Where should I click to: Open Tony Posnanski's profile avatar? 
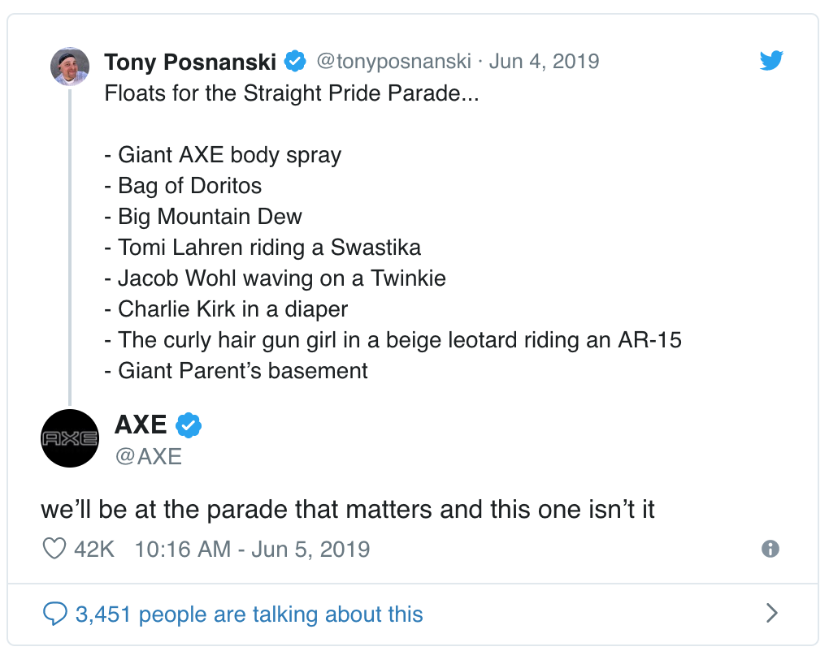pos(70,67)
